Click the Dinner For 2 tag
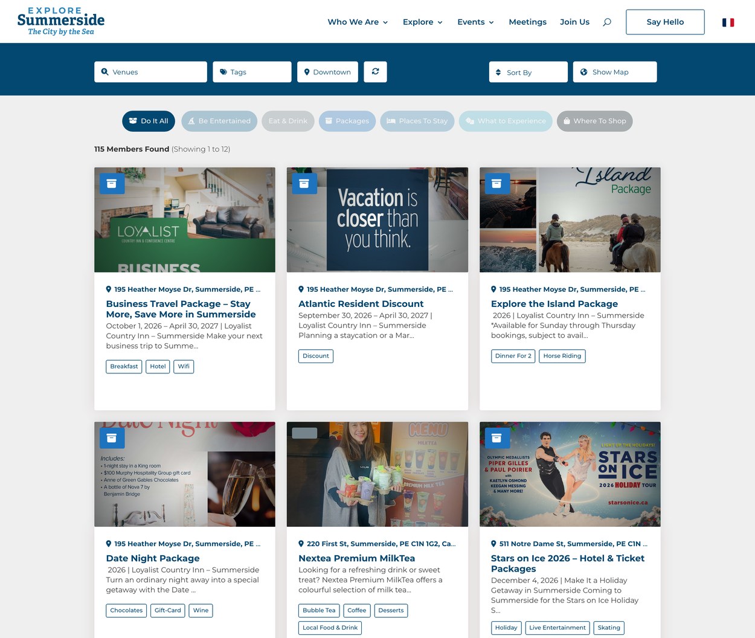Image resolution: width=755 pixels, height=638 pixels. pyautogui.click(x=513, y=356)
